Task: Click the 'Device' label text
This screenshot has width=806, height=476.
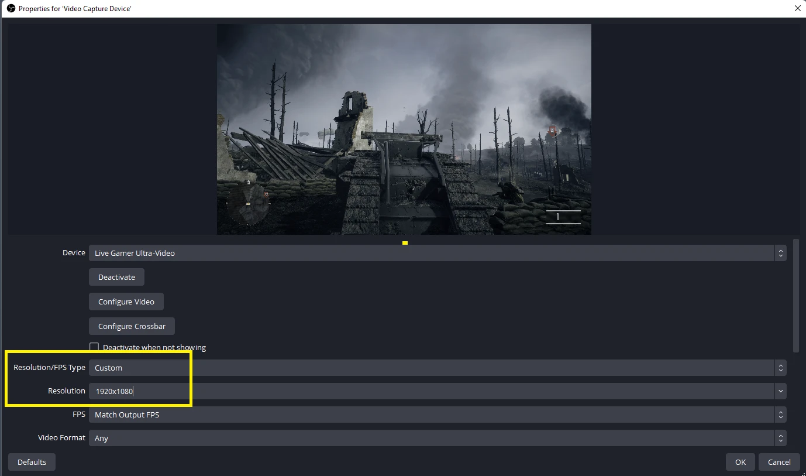Action: (x=74, y=252)
